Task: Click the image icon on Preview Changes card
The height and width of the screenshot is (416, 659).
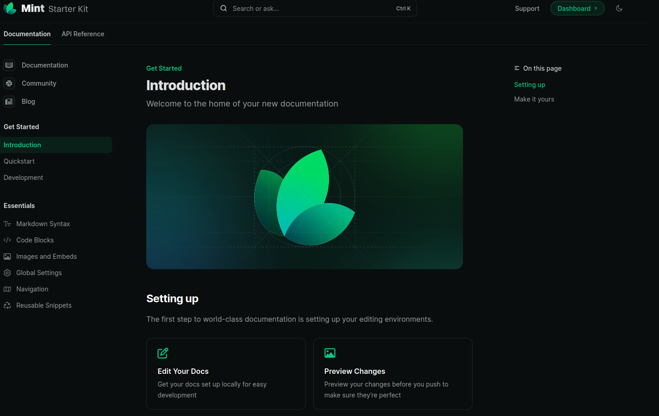Action: (x=330, y=353)
